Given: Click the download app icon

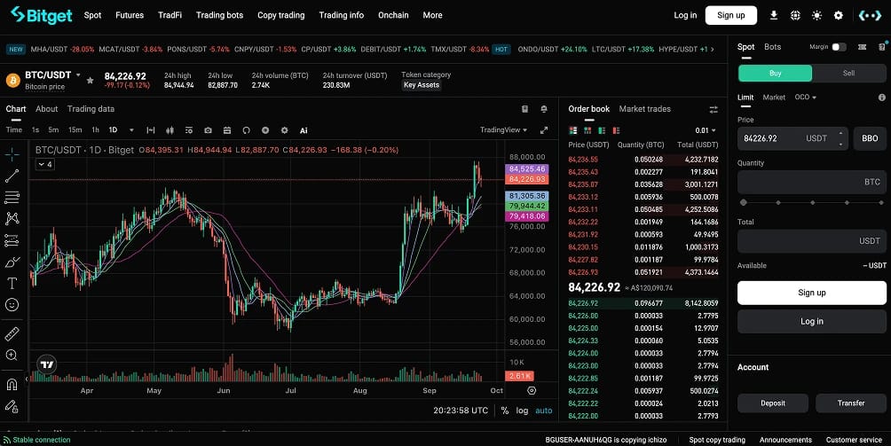Looking at the screenshot, I should coord(773,15).
